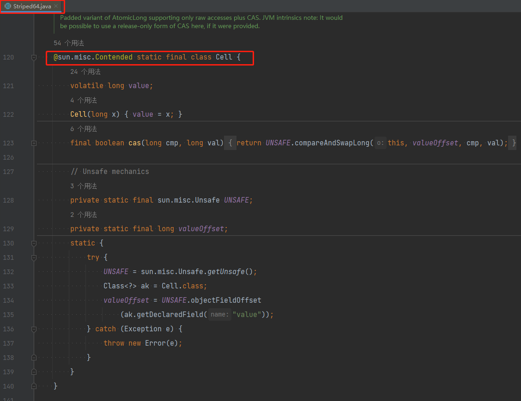Click 'throw new Error(e)' statement
Screen dimensions: 521x401
click(143, 343)
